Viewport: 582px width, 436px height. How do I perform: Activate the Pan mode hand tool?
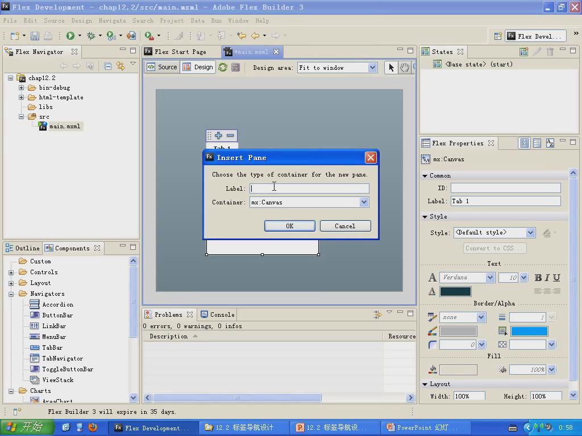pos(404,68)
